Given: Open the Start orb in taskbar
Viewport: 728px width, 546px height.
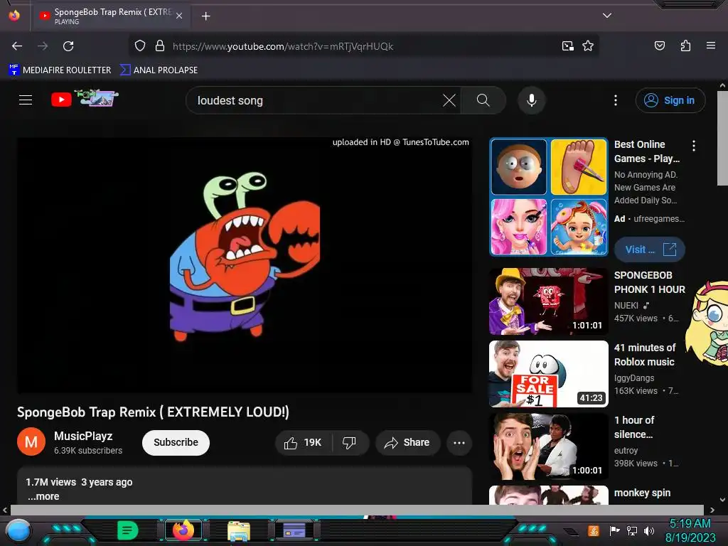Looking at the screenshot, I should click(x=18, y=531).
